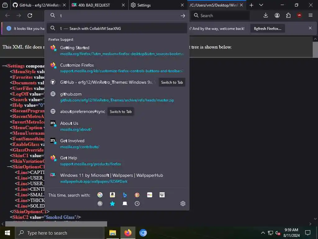318x239 pixels.
Task: Collapse the SkinOptionsC1 XML node
Action: (8, 167)
